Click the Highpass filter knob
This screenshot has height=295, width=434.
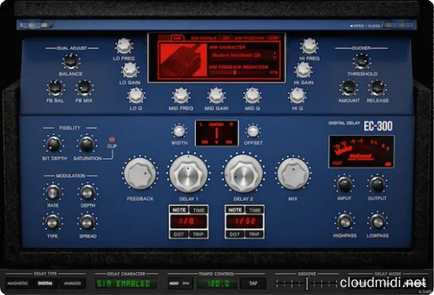click(x=344, y=222)
